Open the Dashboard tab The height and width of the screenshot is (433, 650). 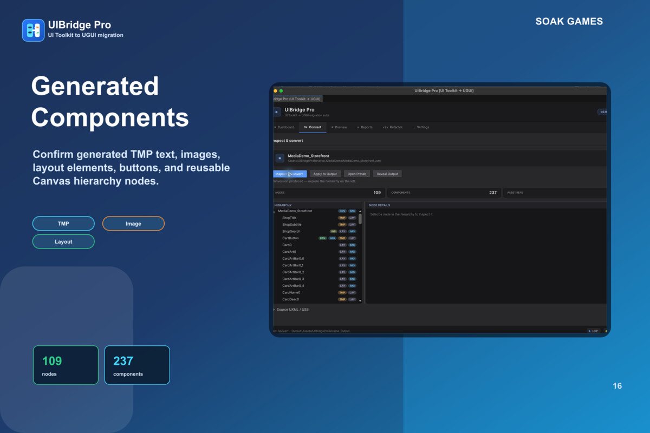(284, 127)
